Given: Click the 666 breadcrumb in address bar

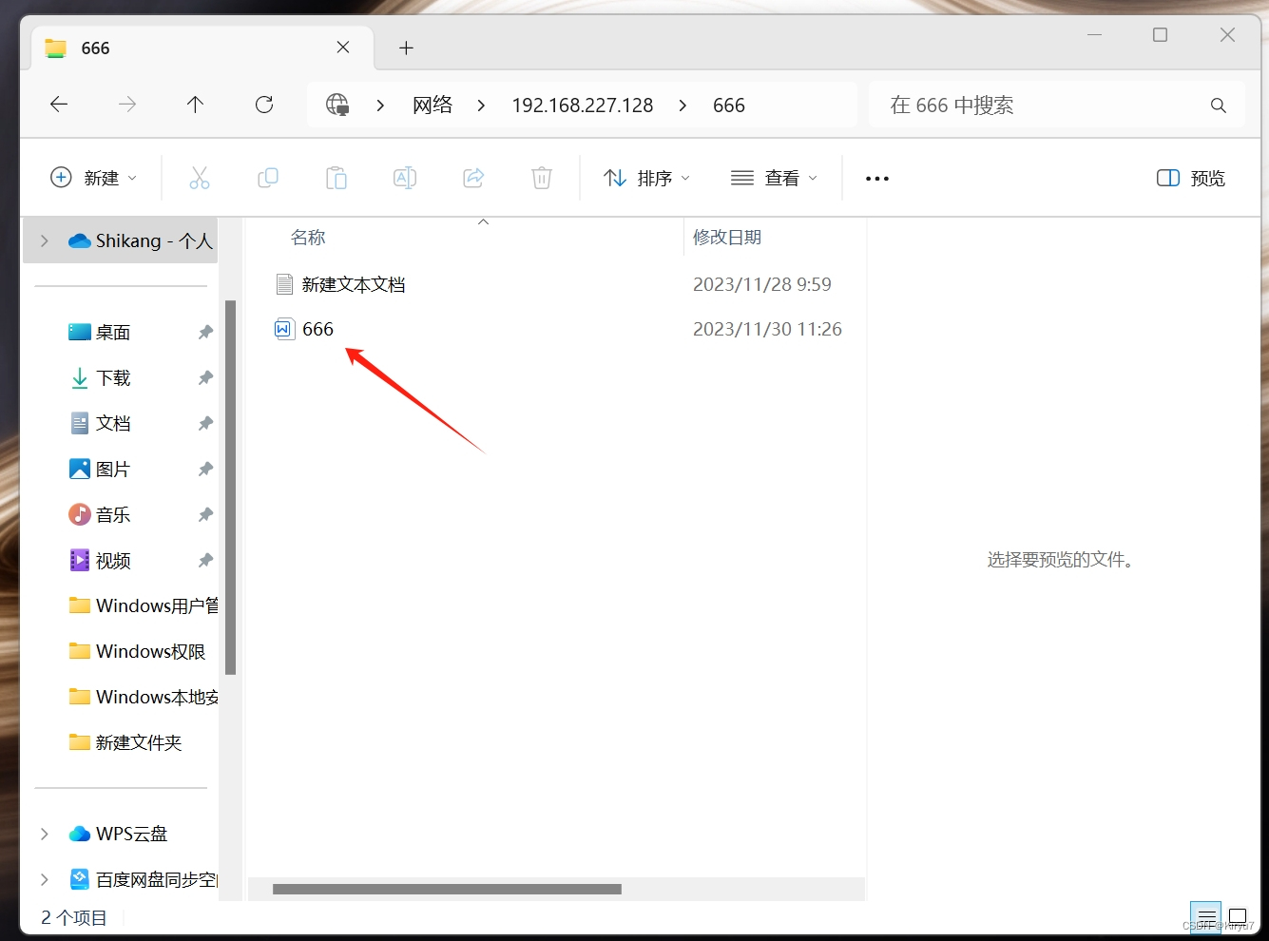Looking at the screenshot, I should click(x=729, y=106).
